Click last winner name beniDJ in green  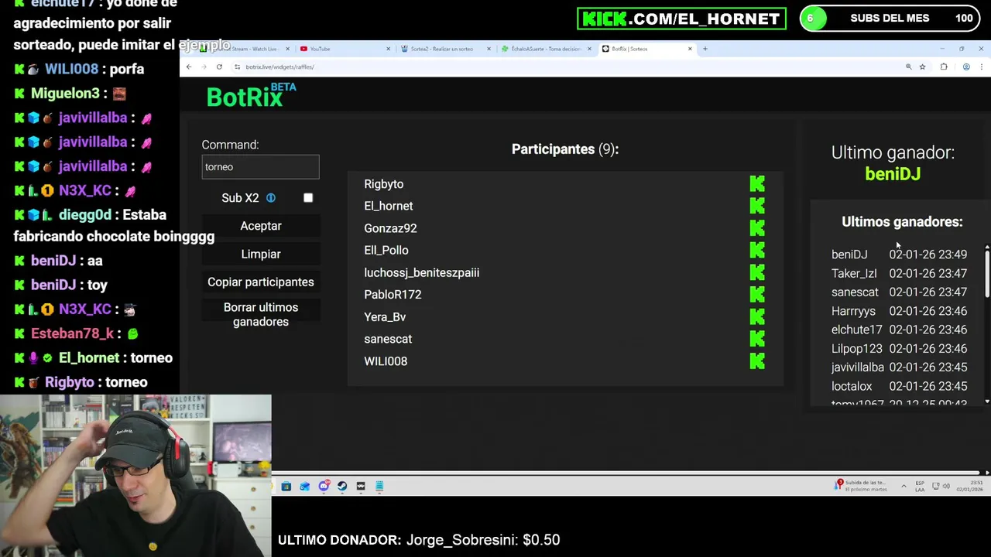[x=893, y=174]
